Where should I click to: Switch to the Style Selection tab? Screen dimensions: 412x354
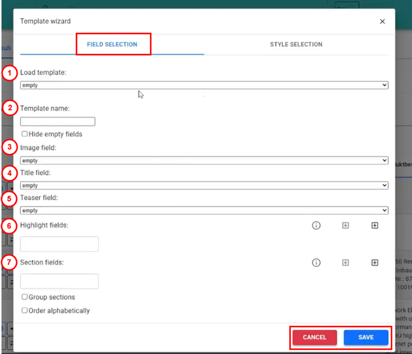tap(296, 44)
